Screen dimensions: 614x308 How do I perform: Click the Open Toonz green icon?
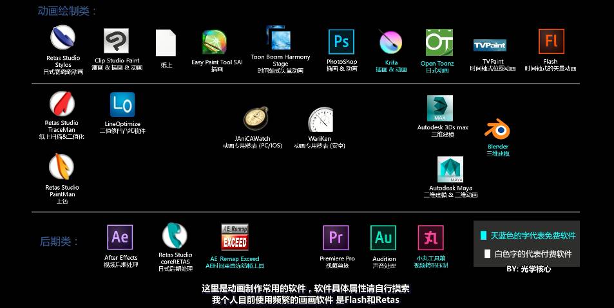click(439, 42)
